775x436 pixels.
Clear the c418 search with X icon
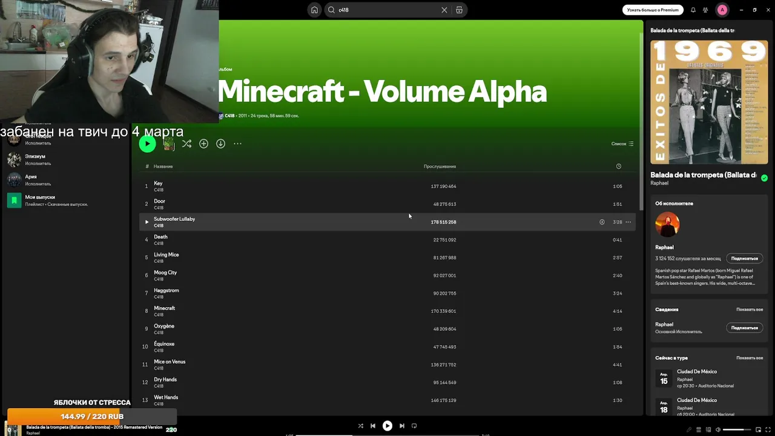[x=444, y=10]
